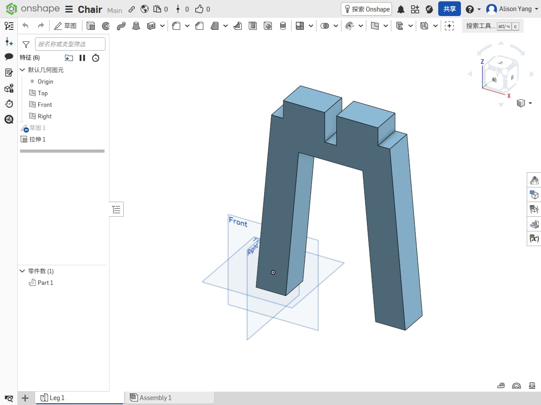This screenshot has width=541, height=405.
Task: Open dropdown next to Thicken tool
Action: pos(162,26)
